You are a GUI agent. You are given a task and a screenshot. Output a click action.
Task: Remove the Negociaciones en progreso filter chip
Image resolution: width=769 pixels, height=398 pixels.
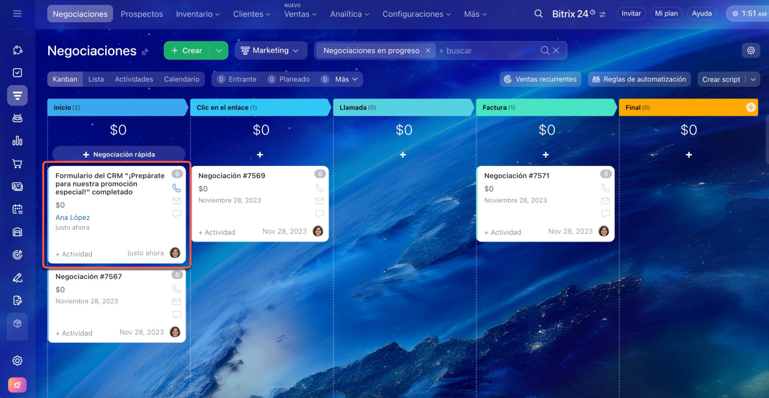click(x=428, y=51)
